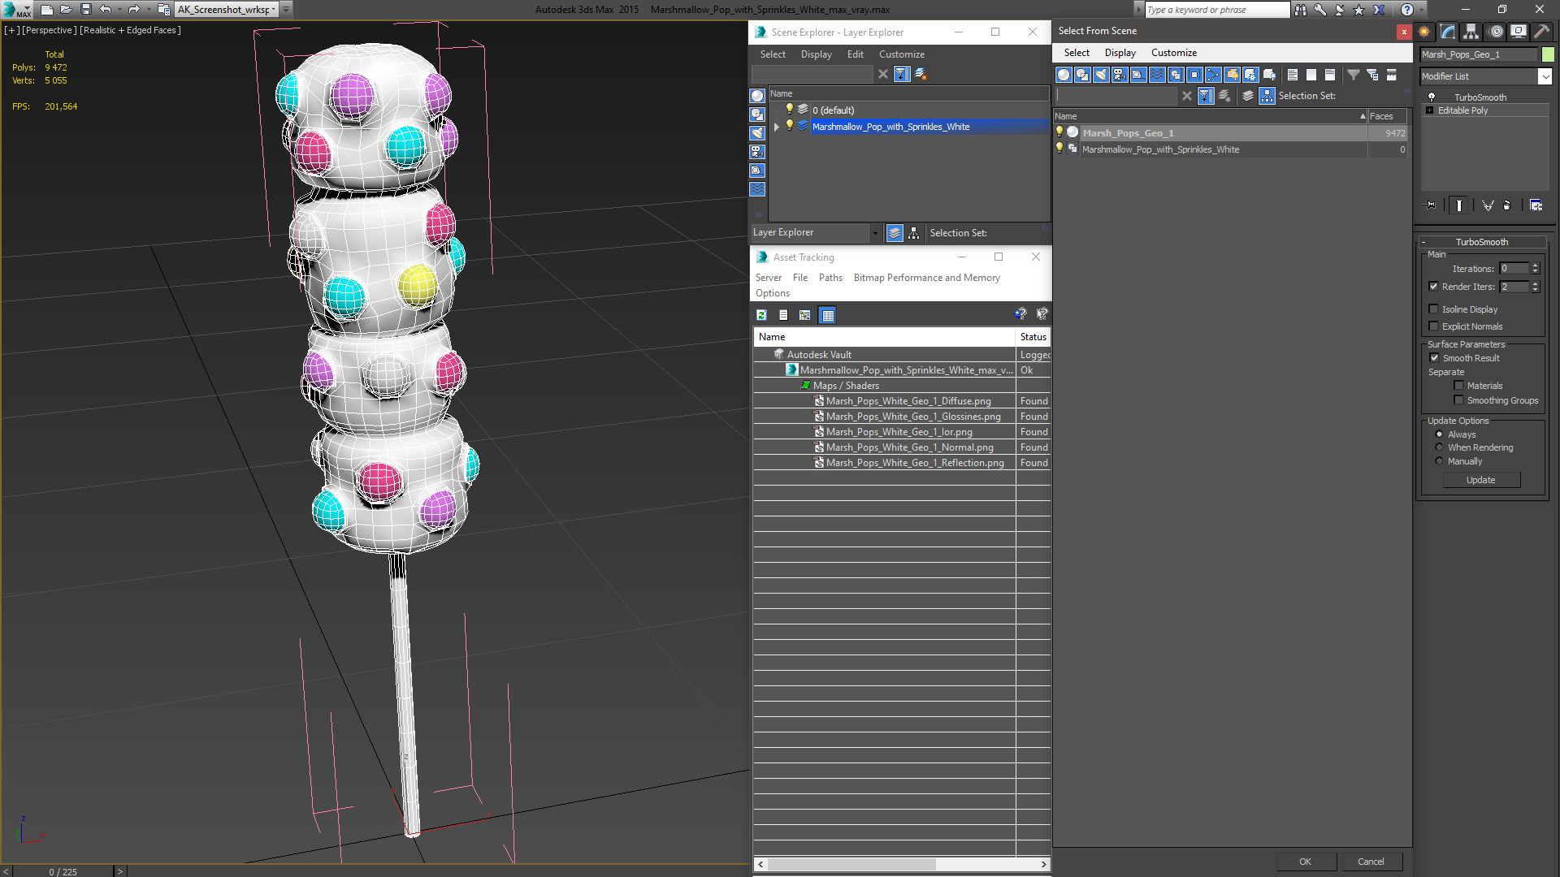Click Remove modifier from stack icon
The height and width of the screenshot is (877, 1560).
pyautogui.click(x=1506, y=205)
